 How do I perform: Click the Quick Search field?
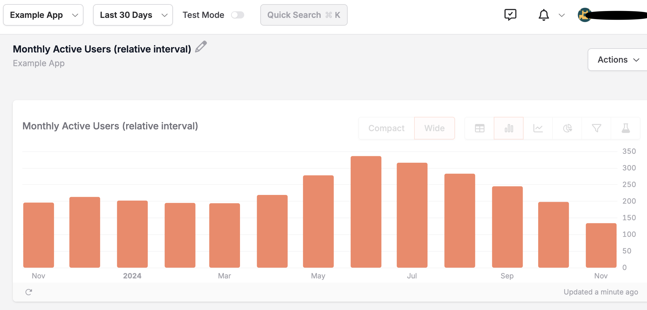(304, 15)
